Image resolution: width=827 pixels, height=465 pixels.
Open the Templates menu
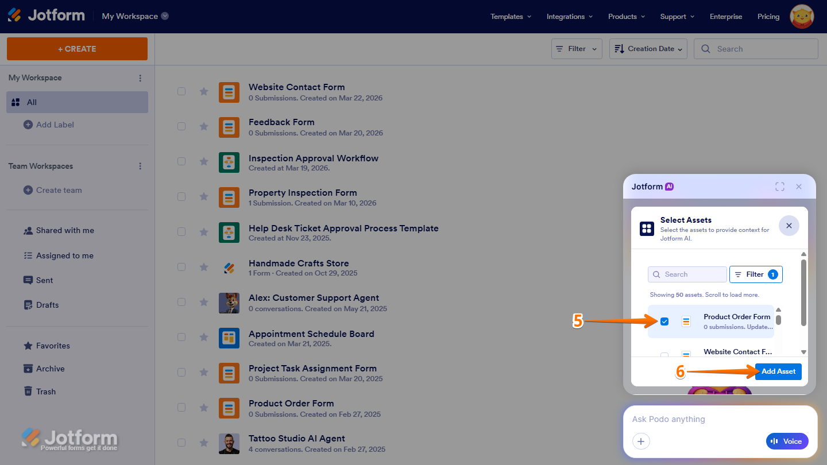point(510,17)
